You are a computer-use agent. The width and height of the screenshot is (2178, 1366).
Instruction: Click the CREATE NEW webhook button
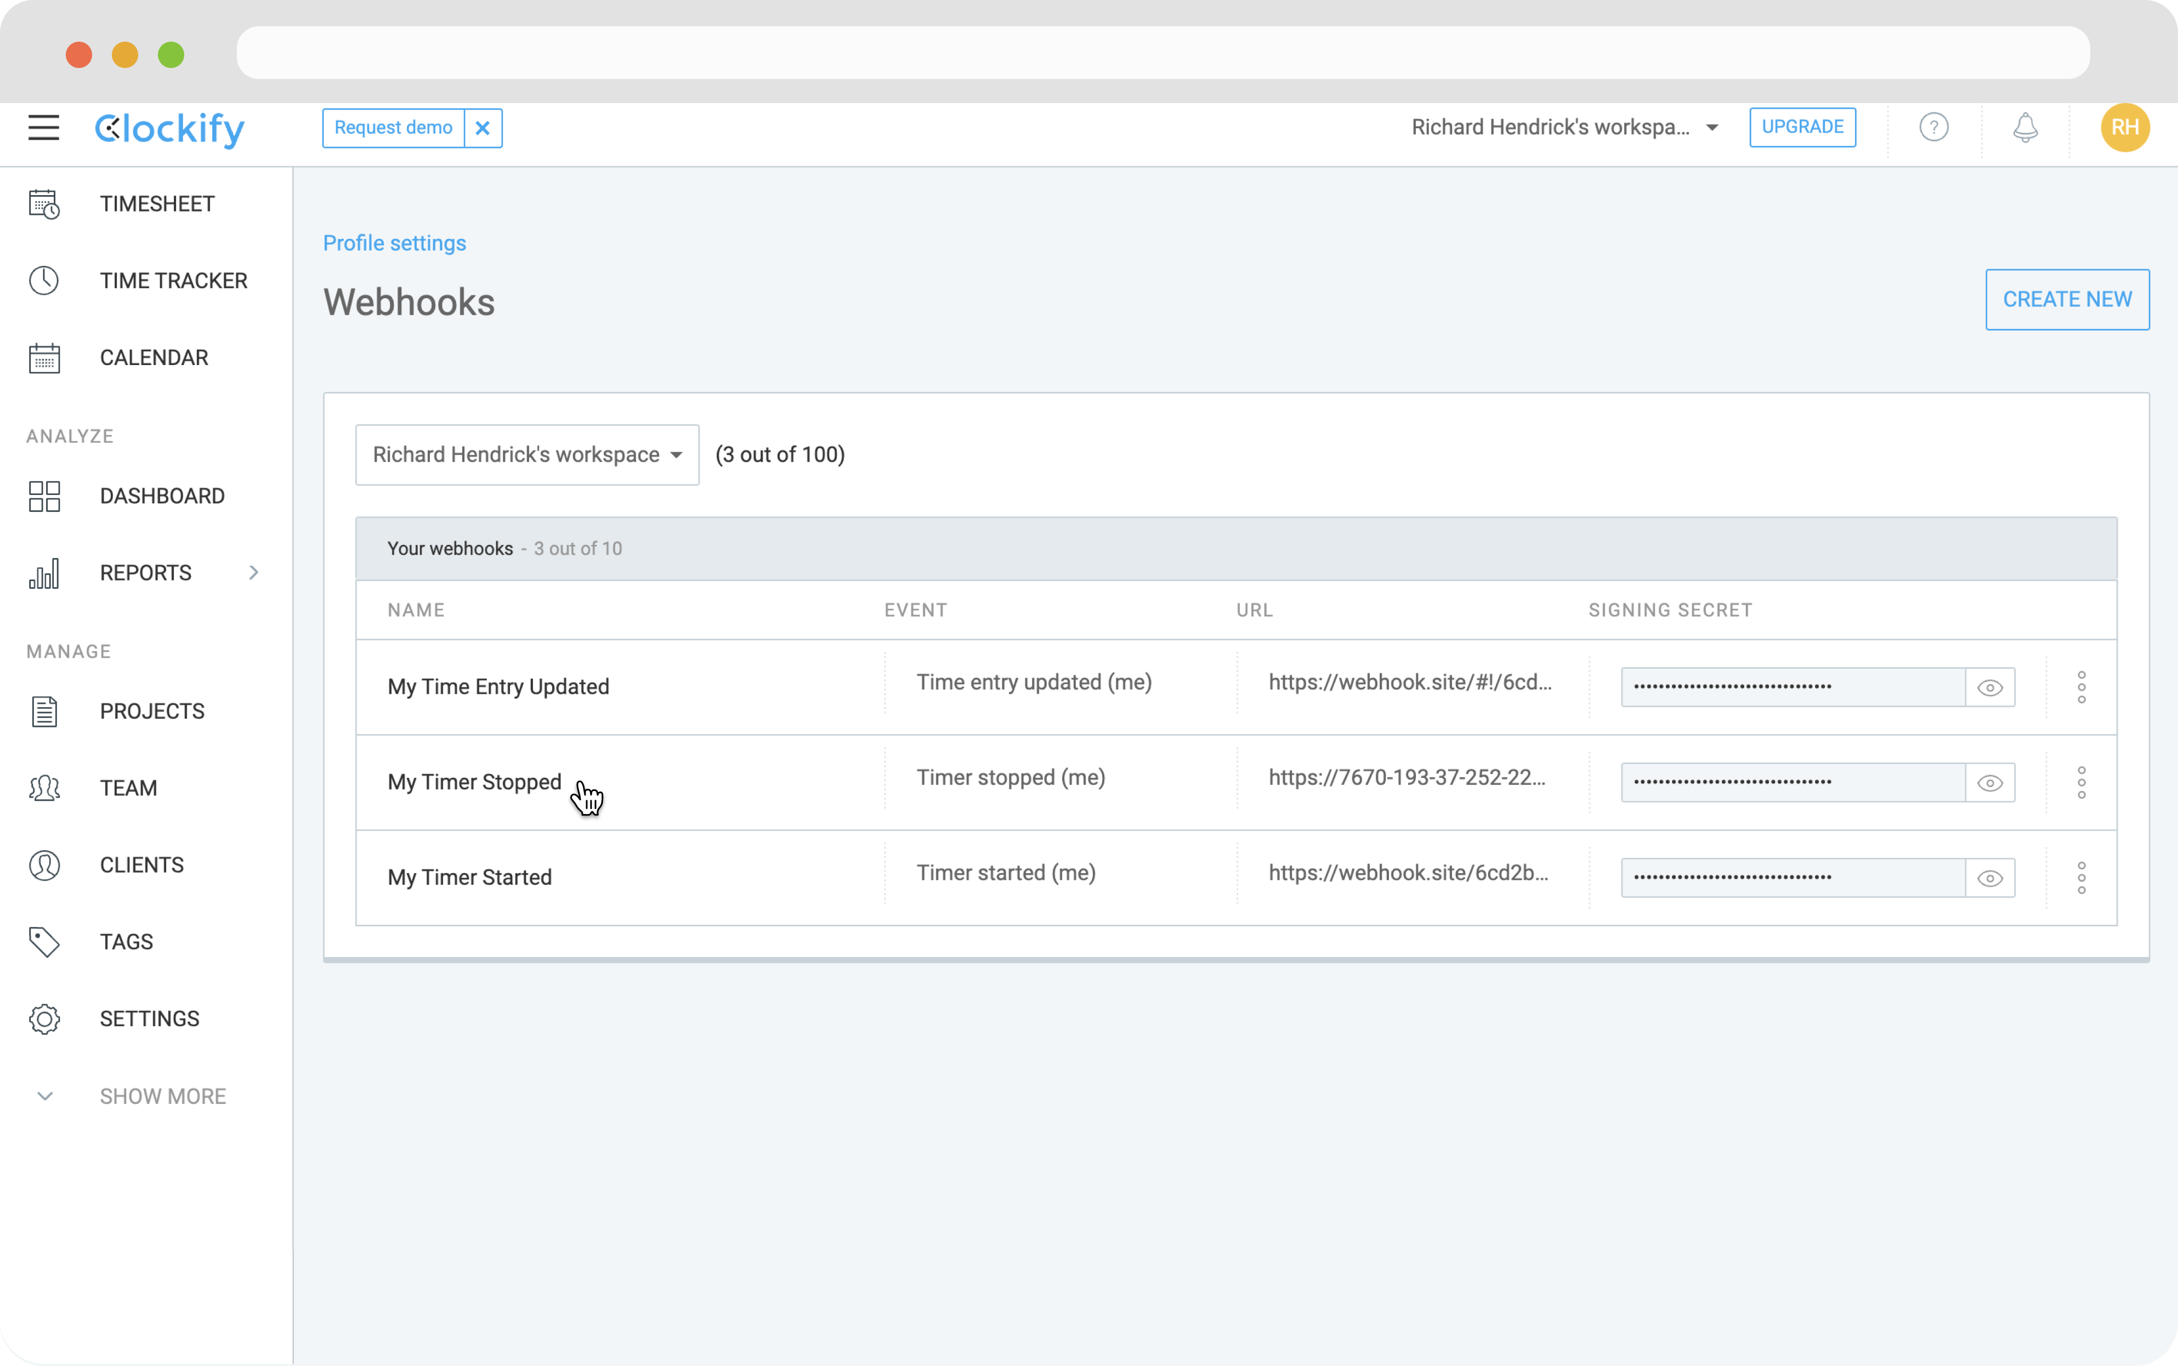(x=2067, y=299)
